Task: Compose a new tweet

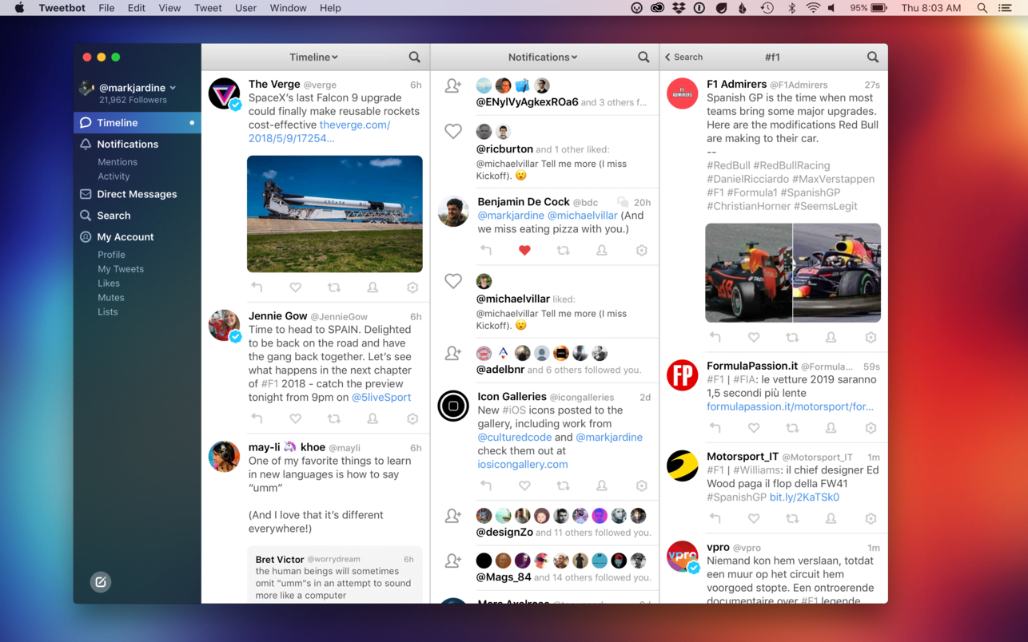Action: pos(101,582)
